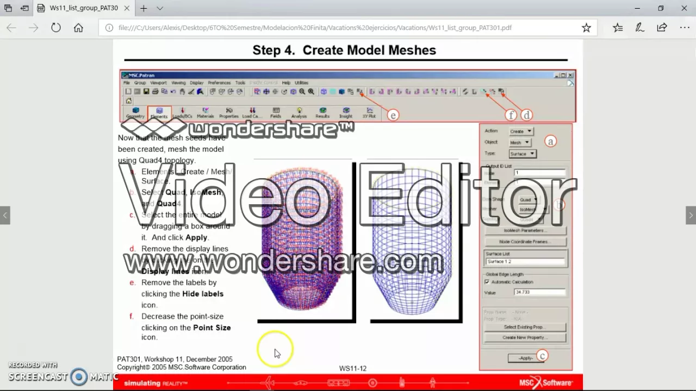Click Create New Property button
The height and width of the screenshot is (391, 696).
click(x=525, y=337)
